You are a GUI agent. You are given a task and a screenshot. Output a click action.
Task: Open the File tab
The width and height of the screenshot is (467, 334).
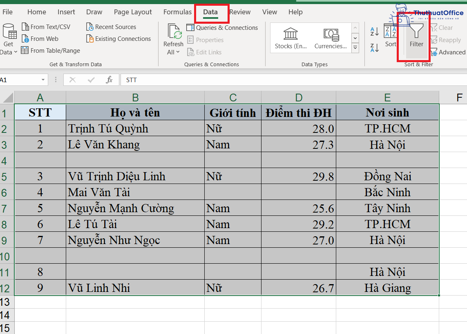coord(7,12)
